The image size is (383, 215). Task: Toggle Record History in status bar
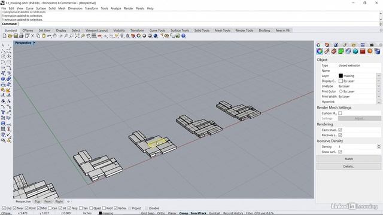point(233,213)
